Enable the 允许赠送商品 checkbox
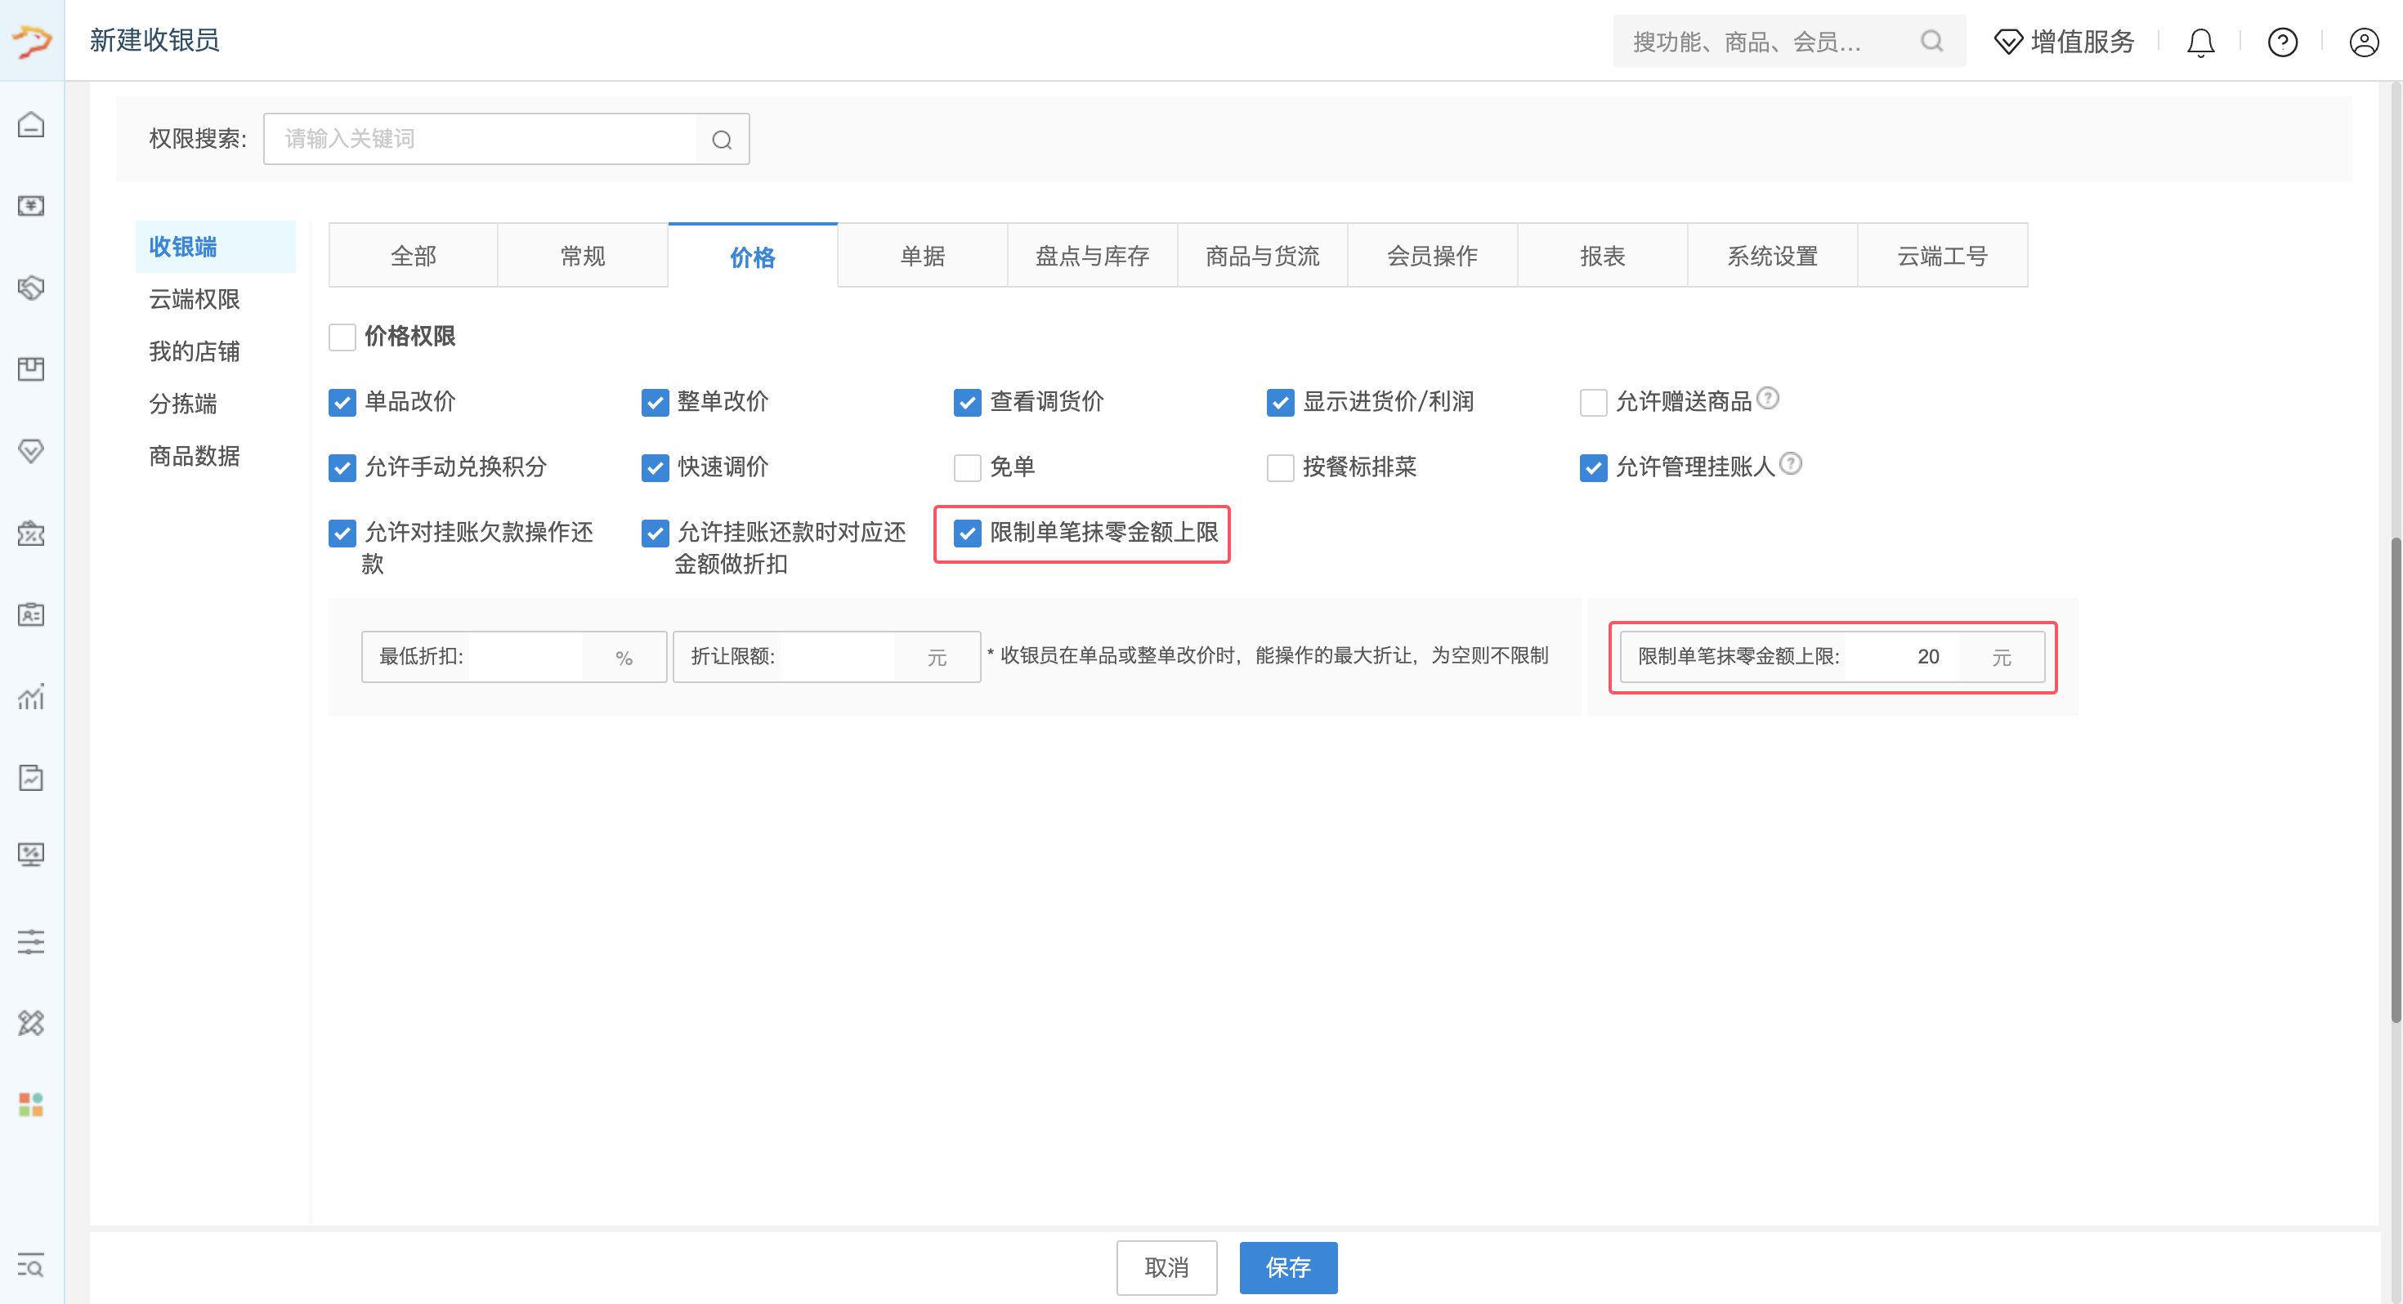 [x=1593, y=402]
